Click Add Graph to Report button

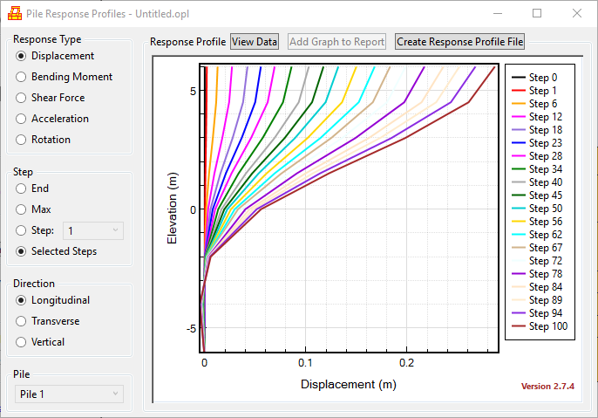pyautogui.click(x=336, y=42)
